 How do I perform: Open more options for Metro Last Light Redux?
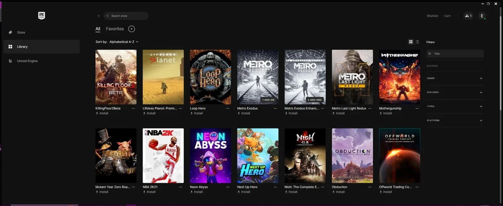[x=370, y=108]
